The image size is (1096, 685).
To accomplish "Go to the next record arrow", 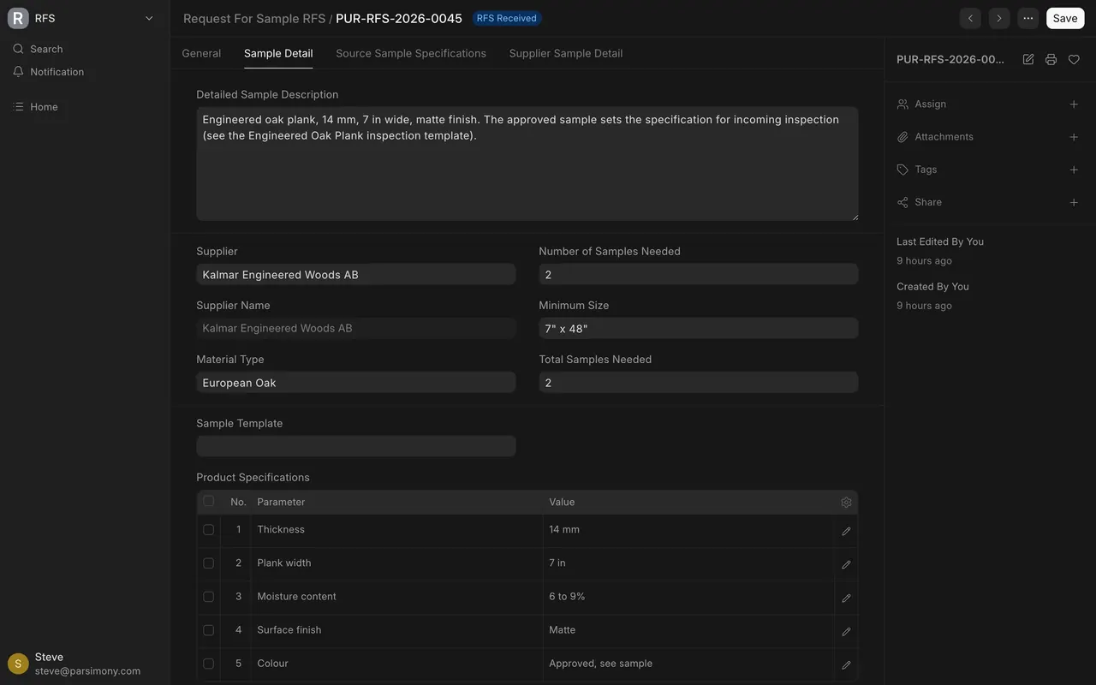I will (x=999, y=18).
